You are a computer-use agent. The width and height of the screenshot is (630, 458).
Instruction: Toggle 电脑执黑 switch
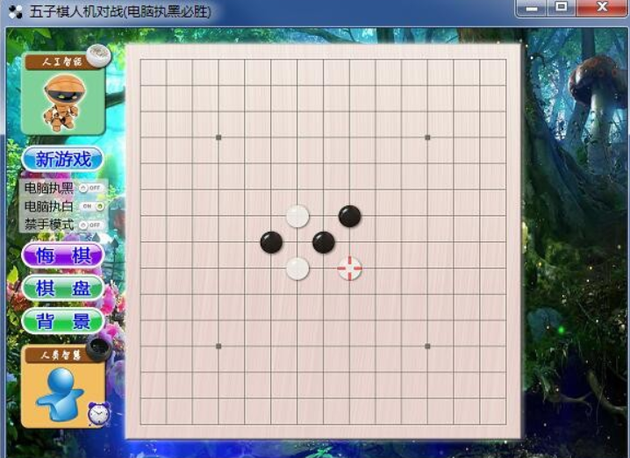pyautogui.click(x=91, y=188)
